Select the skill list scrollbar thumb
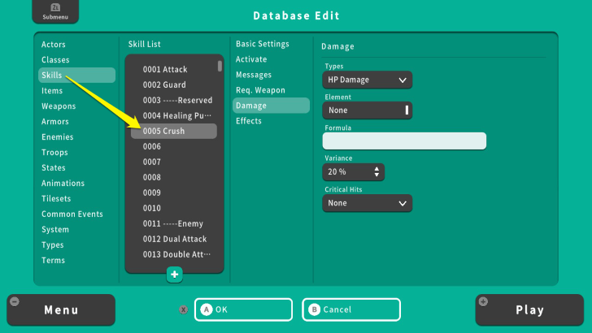 pos(220,66)
